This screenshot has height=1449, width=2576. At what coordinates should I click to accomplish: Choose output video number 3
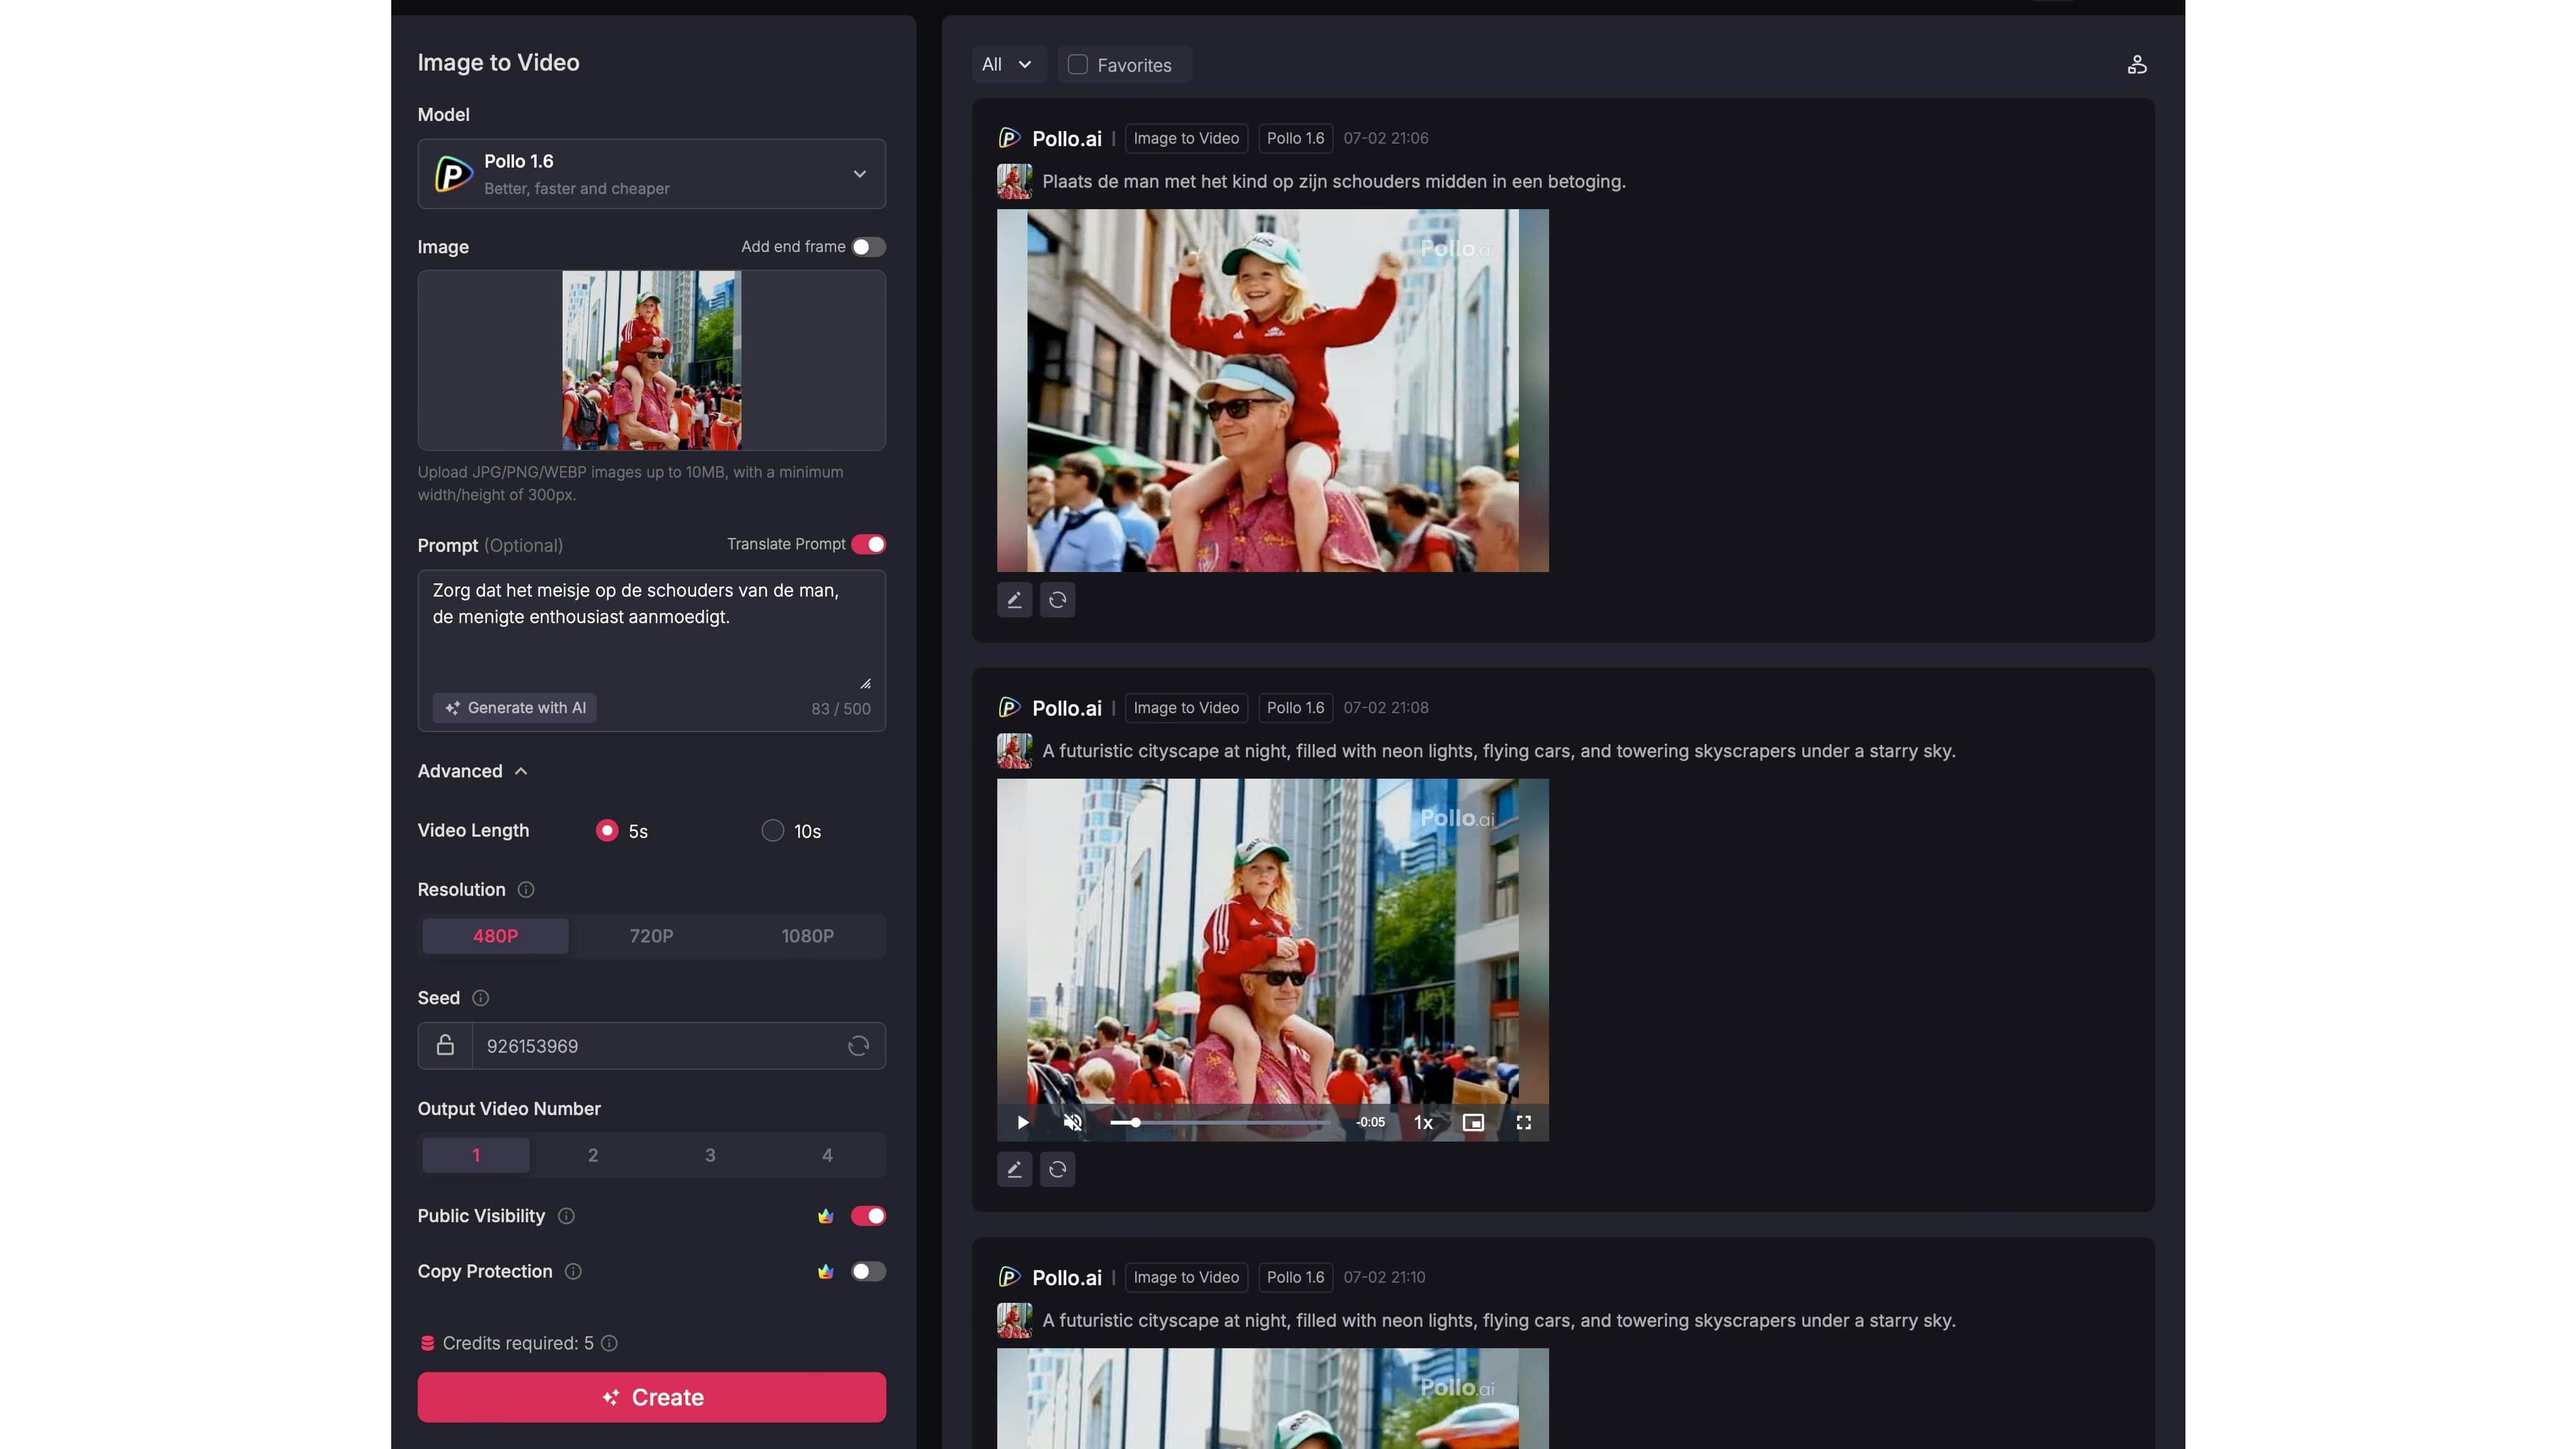pos(710,1155)
